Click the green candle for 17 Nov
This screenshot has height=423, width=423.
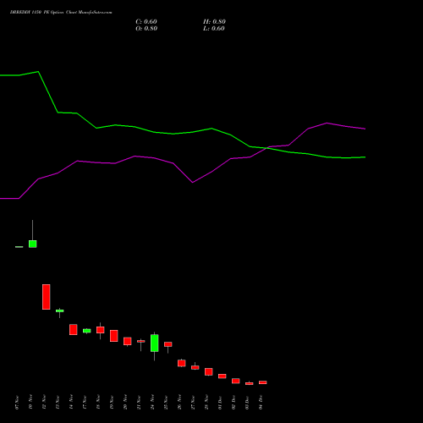pos(87,331)
